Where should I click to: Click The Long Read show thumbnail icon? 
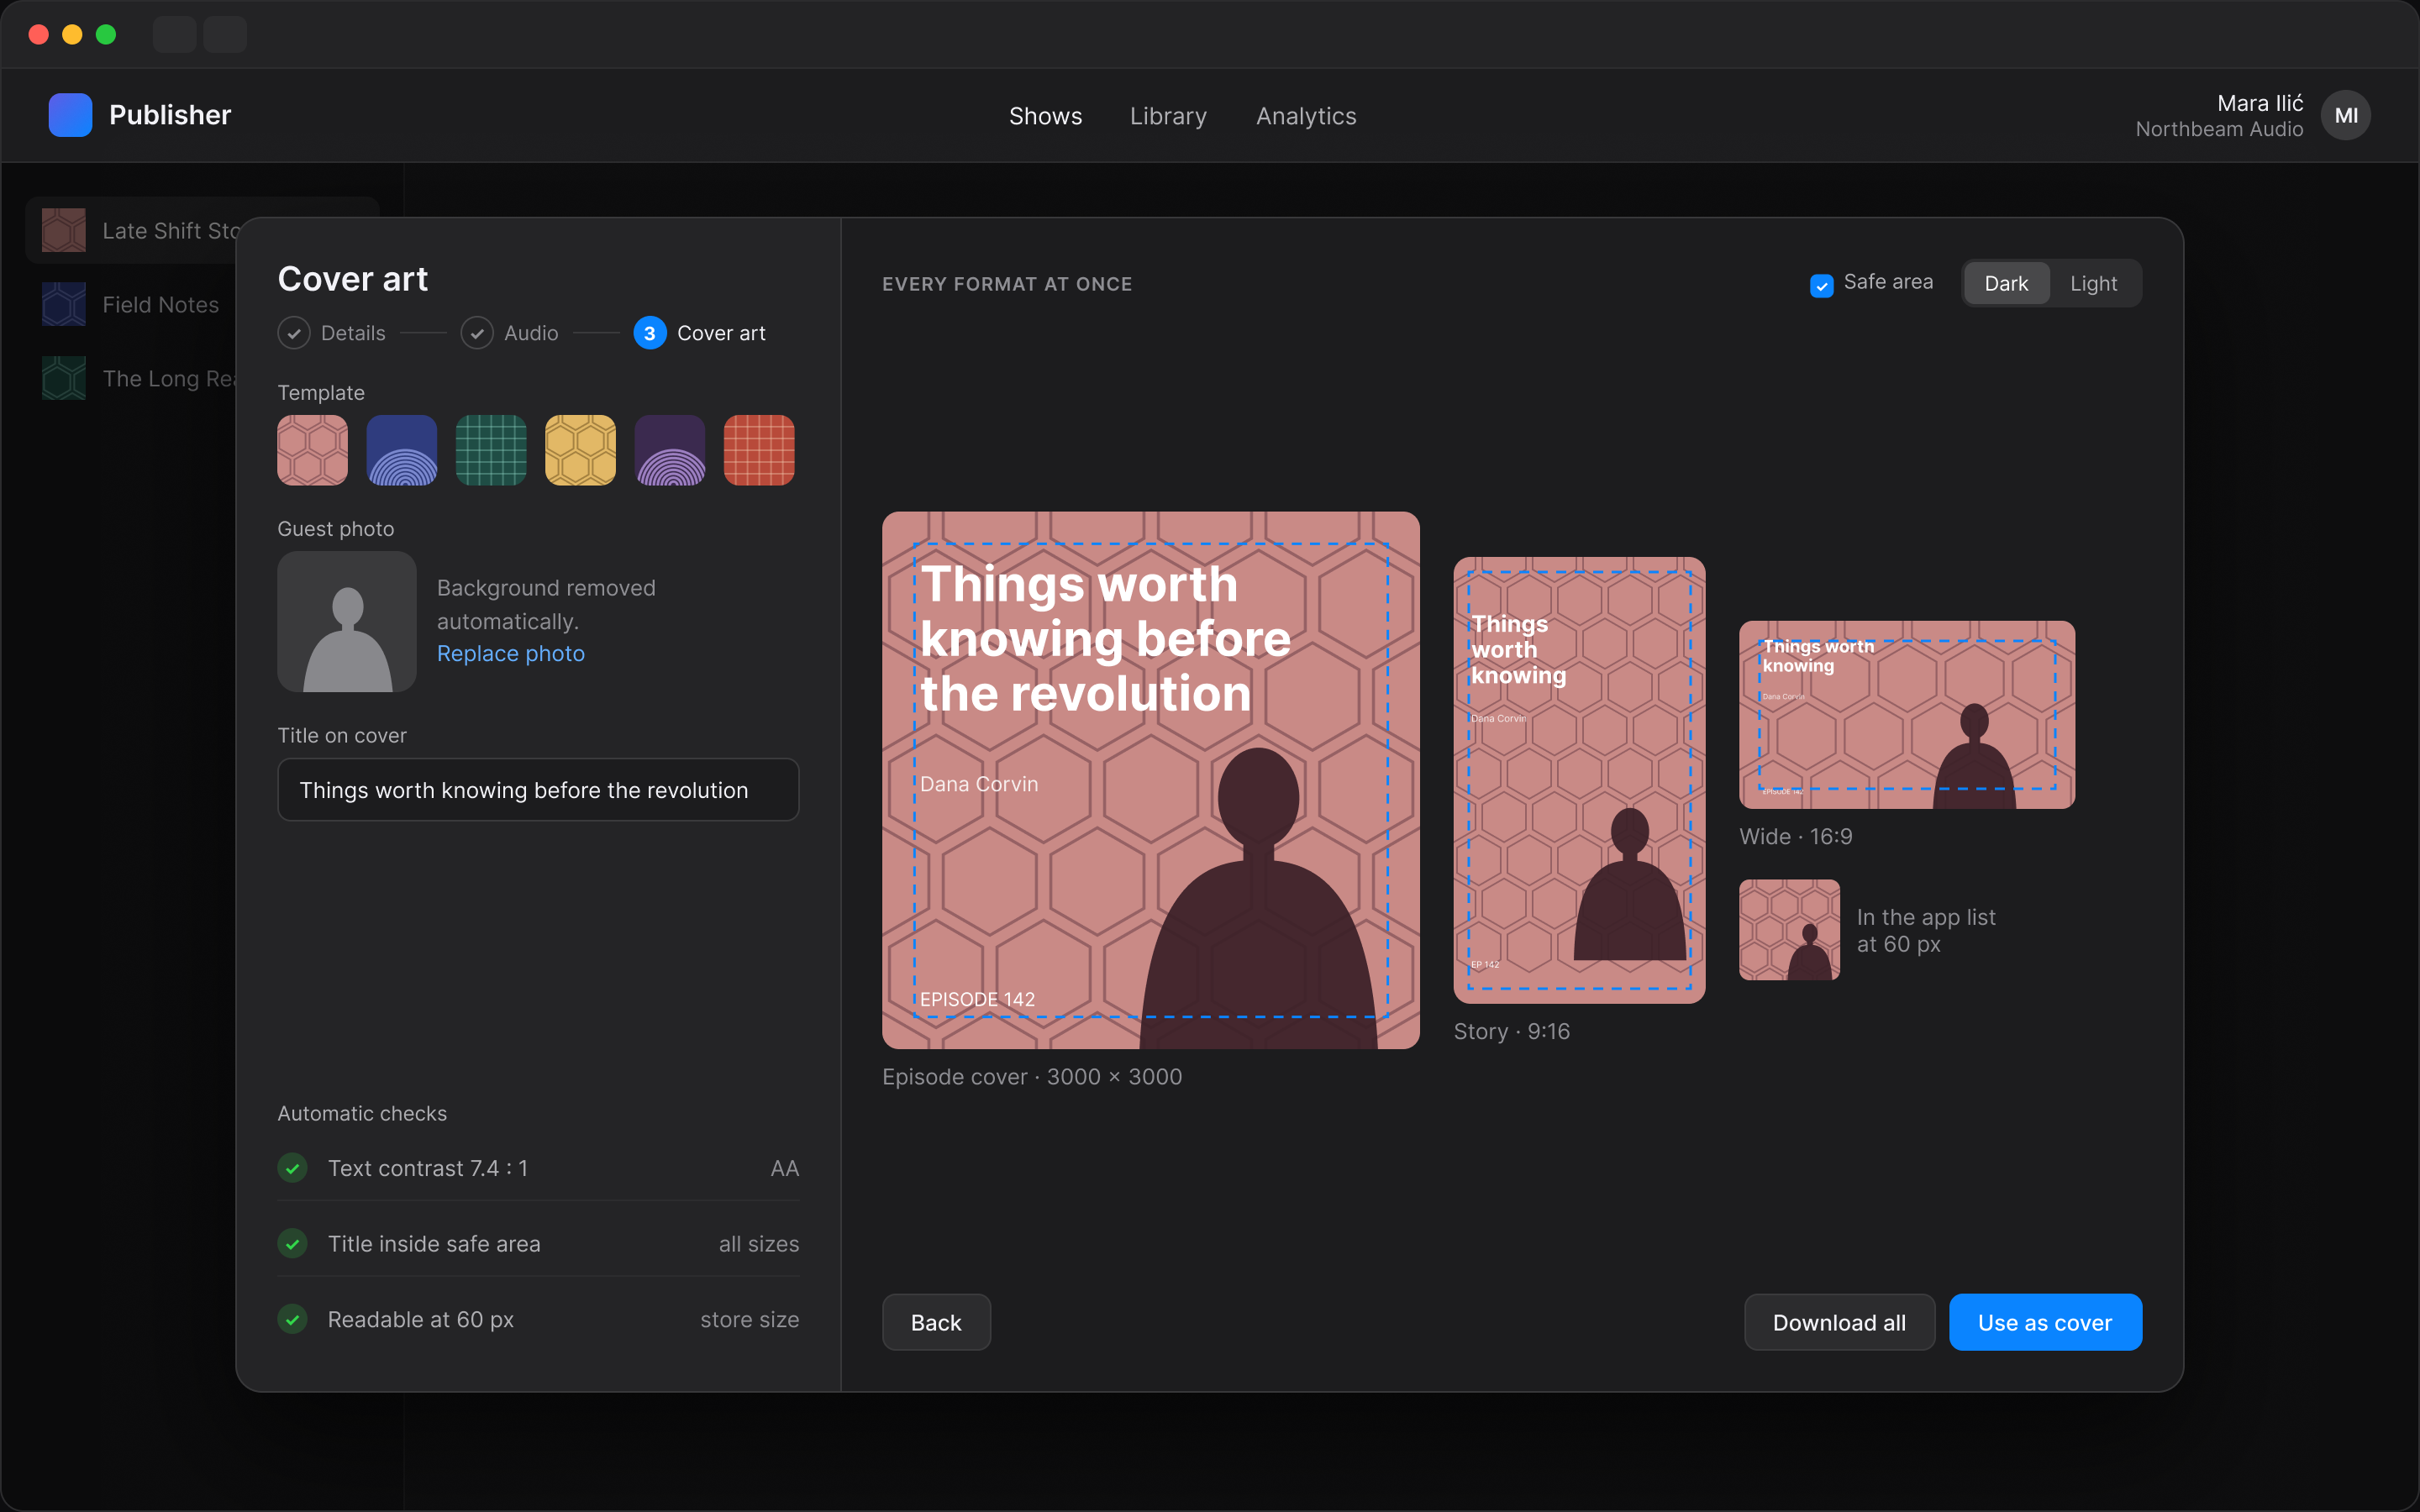click(x=64, y=379)
